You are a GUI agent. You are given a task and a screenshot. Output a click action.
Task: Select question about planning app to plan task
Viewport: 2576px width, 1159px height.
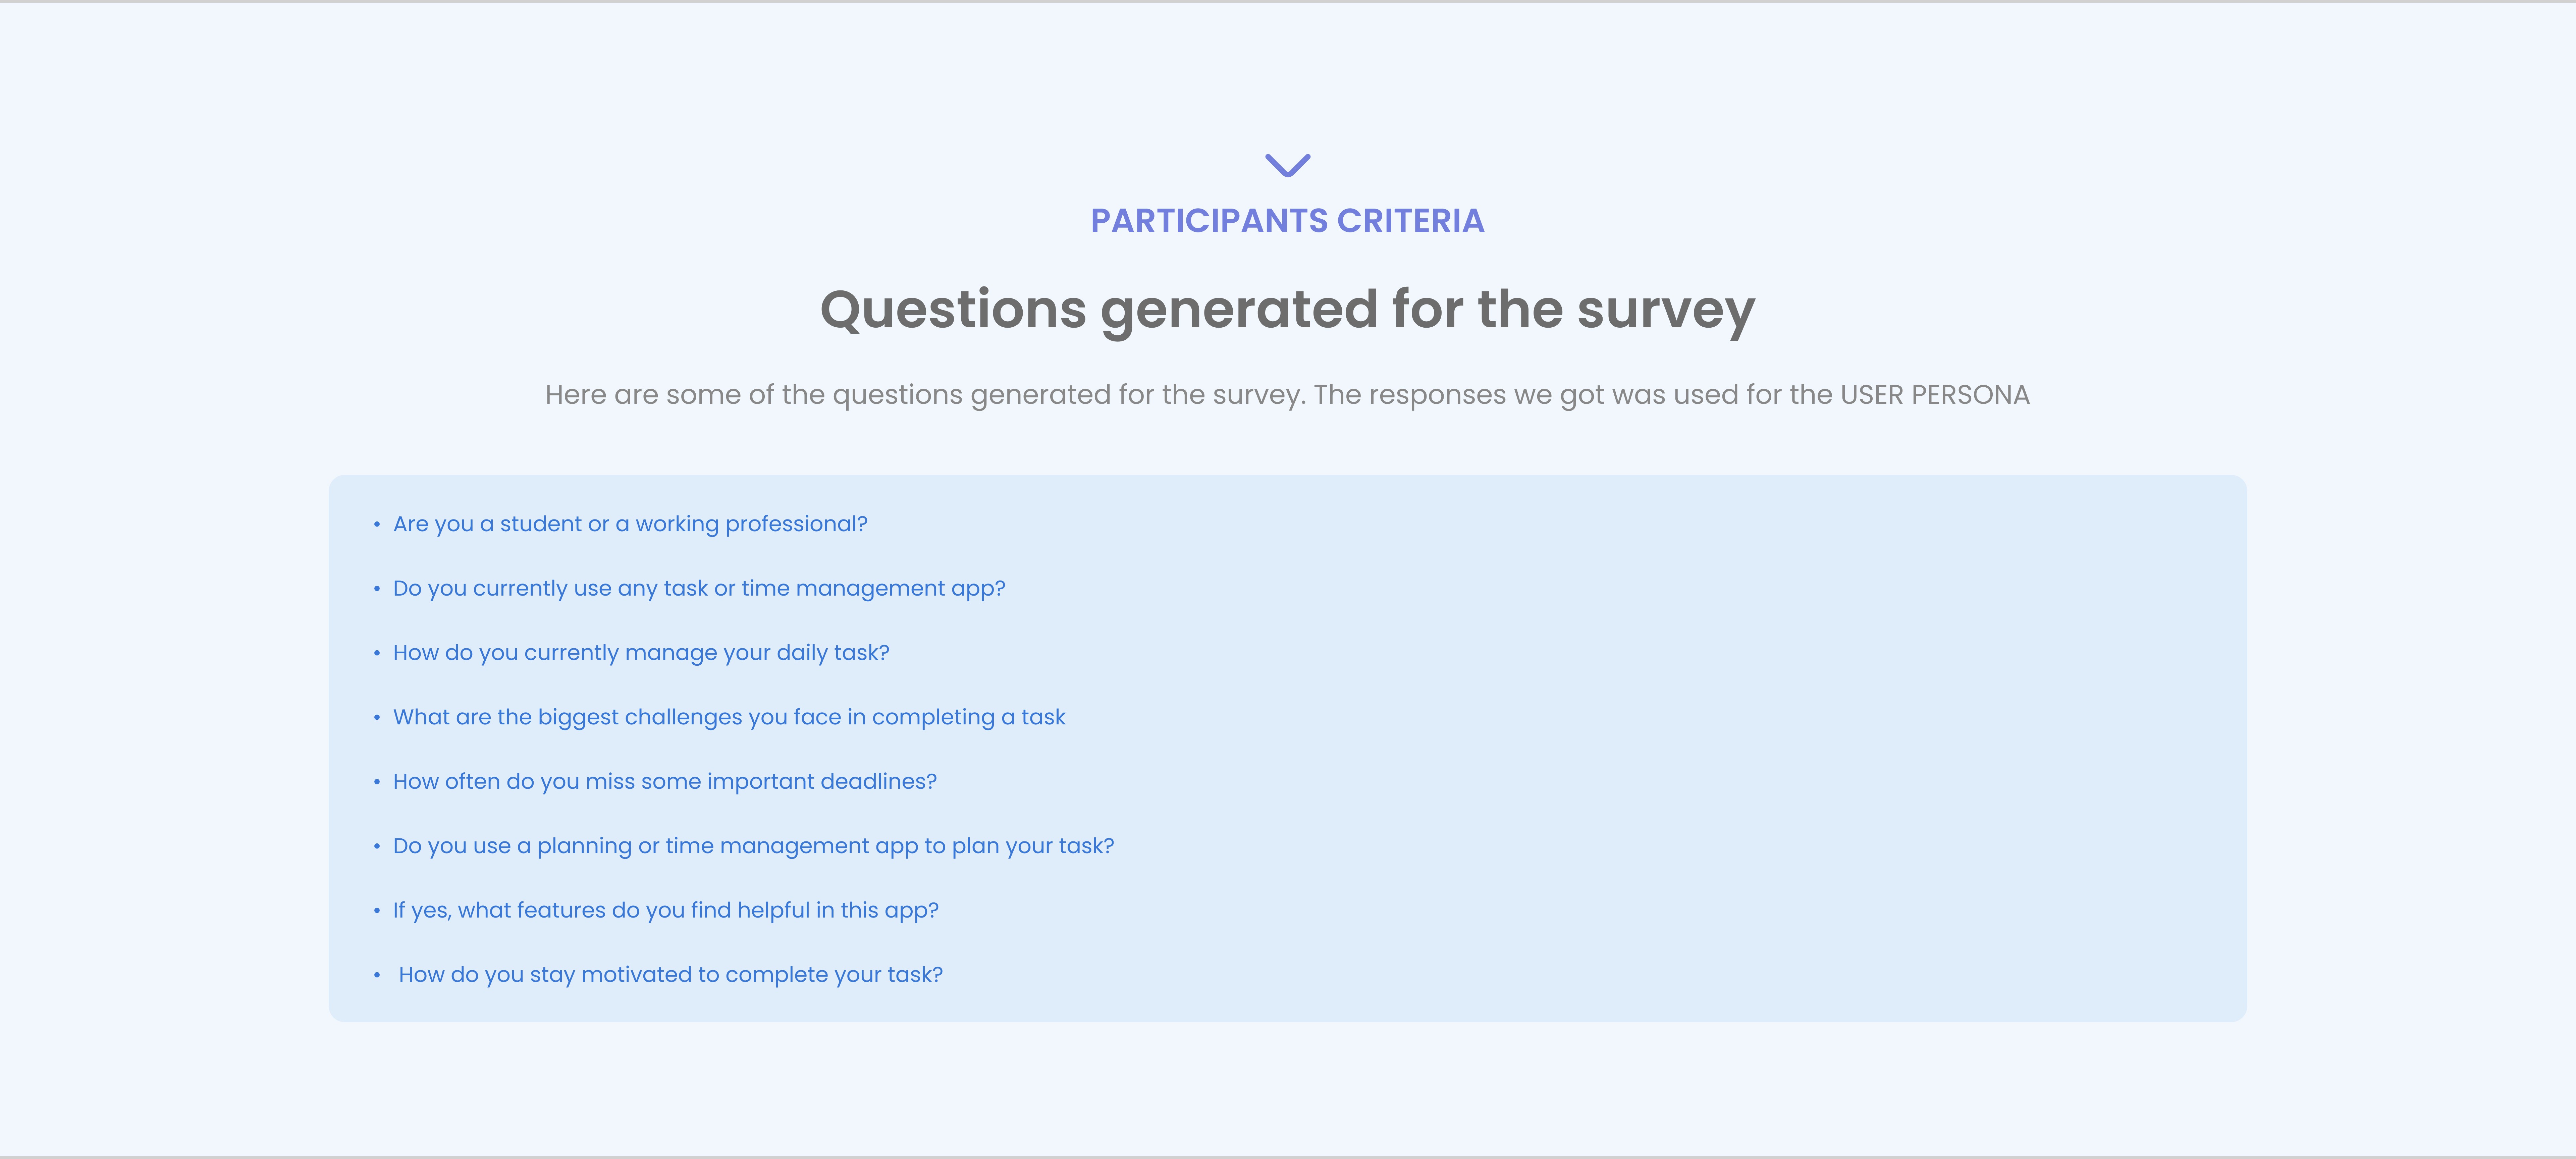tap(753, 846)
